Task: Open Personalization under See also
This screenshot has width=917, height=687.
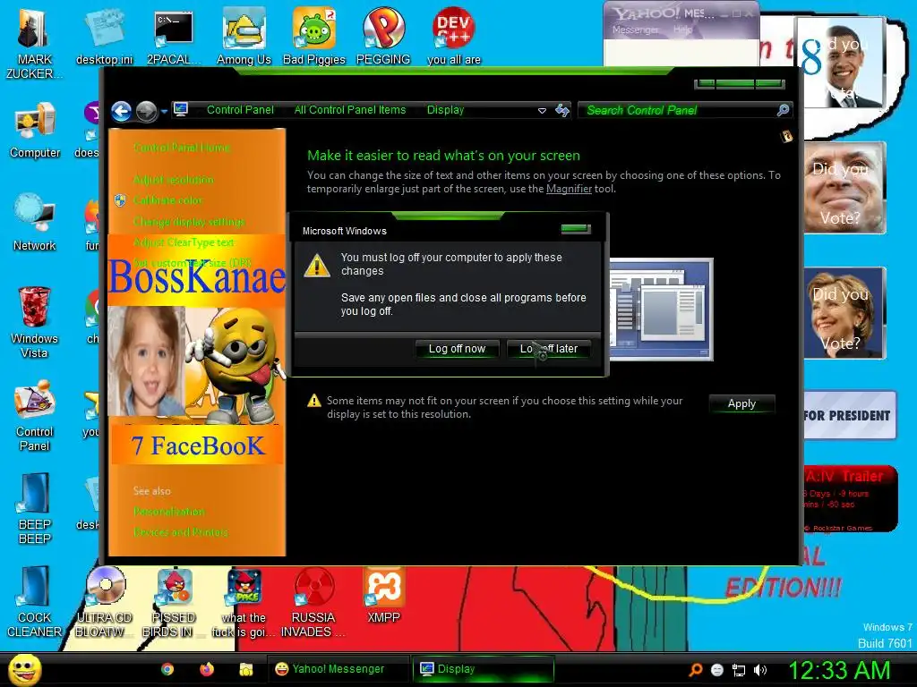Action: 168,512
